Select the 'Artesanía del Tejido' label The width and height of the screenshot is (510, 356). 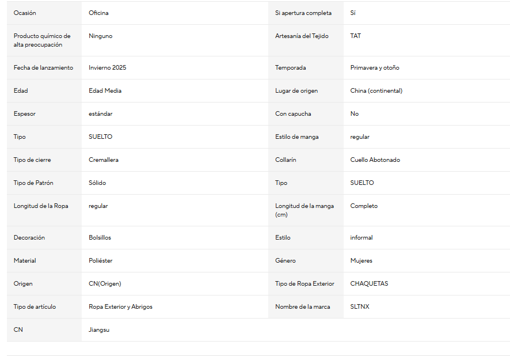pos(302,36)
